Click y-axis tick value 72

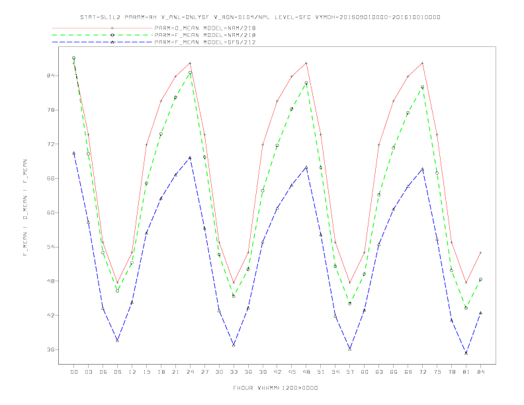point(51,144)
